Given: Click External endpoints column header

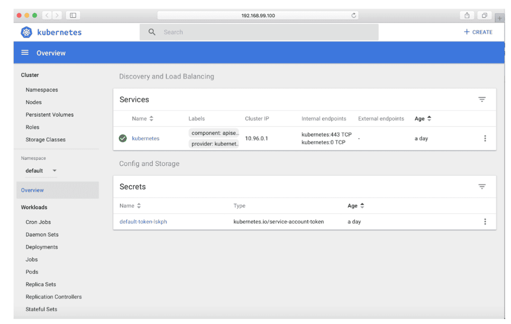Looking at the screenshot, I should (381, 119).
